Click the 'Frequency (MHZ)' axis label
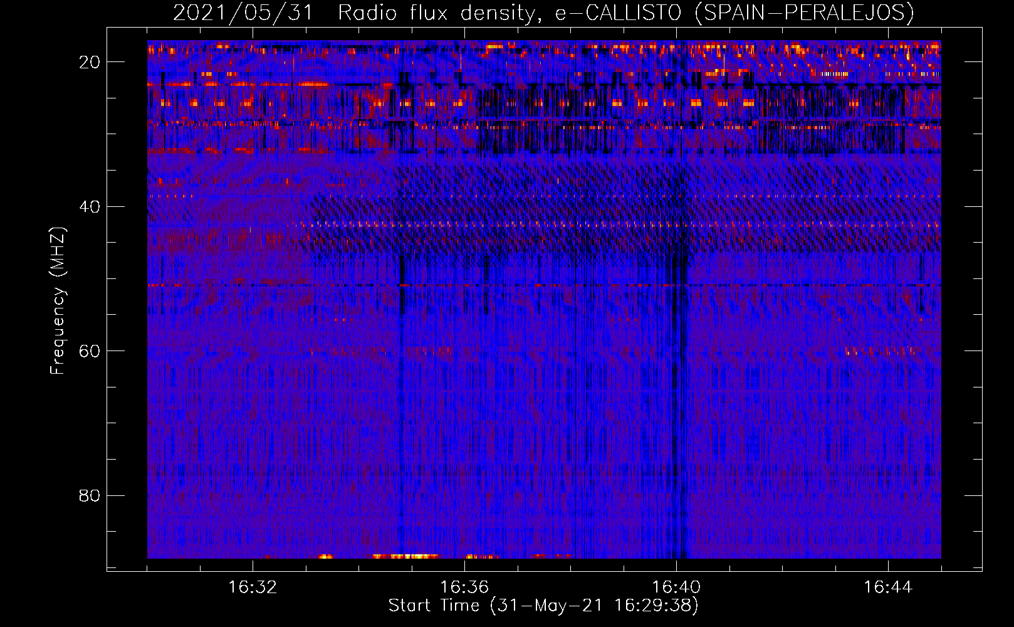This screenshot has width=1014, height=627. (58, 301)
